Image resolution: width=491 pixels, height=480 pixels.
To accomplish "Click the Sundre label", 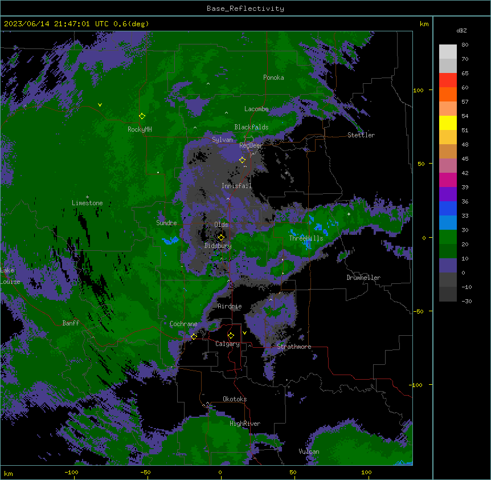I will pyautogui.click(x=166, y=223).
